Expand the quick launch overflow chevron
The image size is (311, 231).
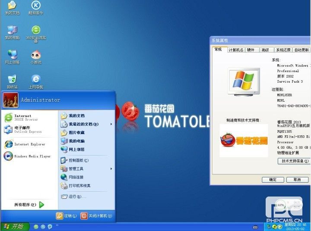tap(57, 225)
